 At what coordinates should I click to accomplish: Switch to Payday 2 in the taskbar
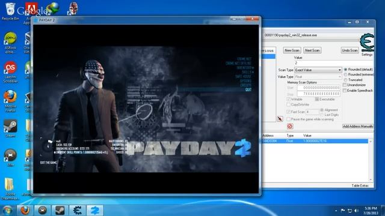point(95,211)
